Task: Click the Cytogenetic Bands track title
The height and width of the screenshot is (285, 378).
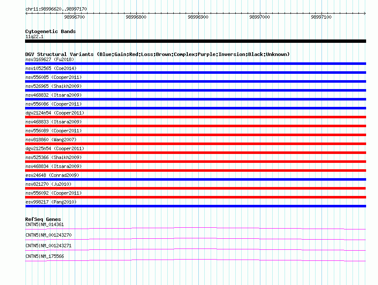Action: 51,31
